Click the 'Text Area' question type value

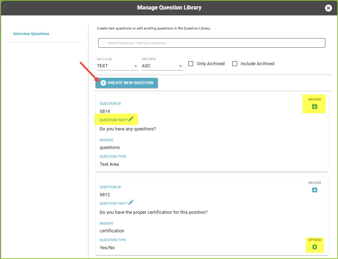109,164
